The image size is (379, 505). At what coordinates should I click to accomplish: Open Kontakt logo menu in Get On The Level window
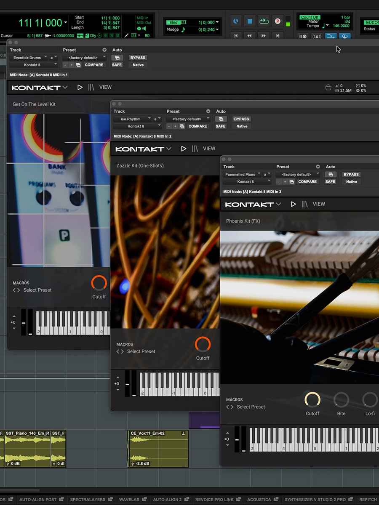pos(40,88)
